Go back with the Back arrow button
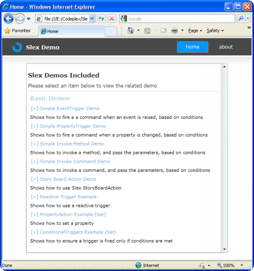 8,19
